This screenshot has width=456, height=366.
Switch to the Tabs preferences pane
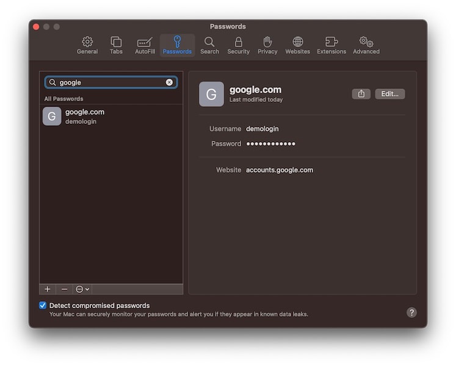point(116,45)
